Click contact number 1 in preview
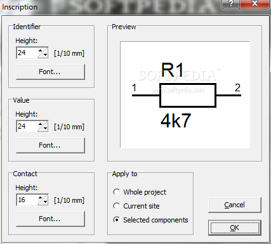The image size is (271, 244). pos(134,87)
